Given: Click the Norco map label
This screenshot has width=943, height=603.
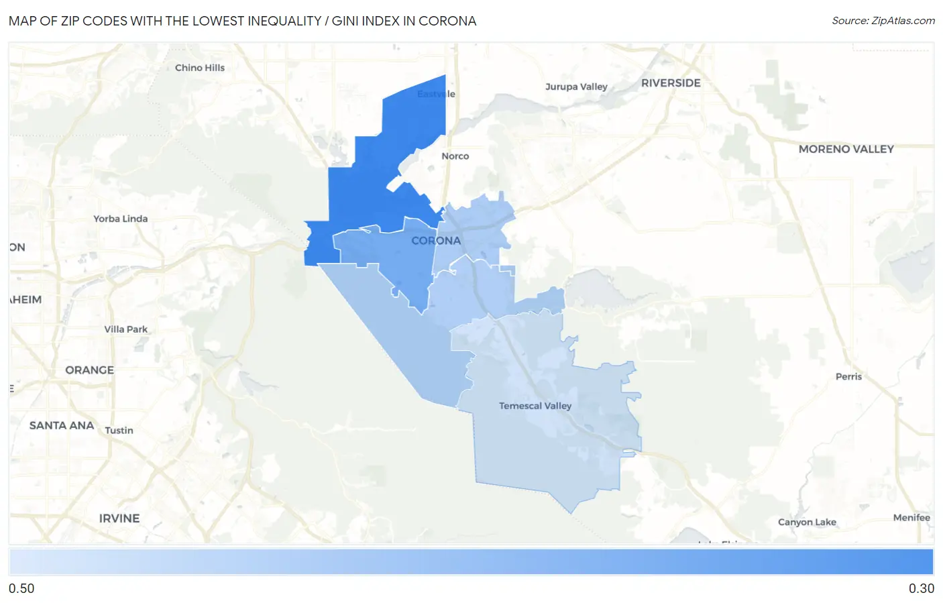Looking at the screenshot, I should [455, 156].
